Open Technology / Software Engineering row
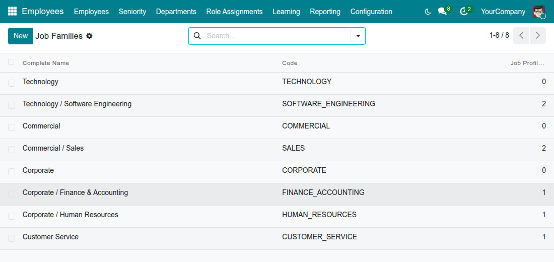This screenshot has width=554, height=262. pyautogui.click(x=277, y=106)
